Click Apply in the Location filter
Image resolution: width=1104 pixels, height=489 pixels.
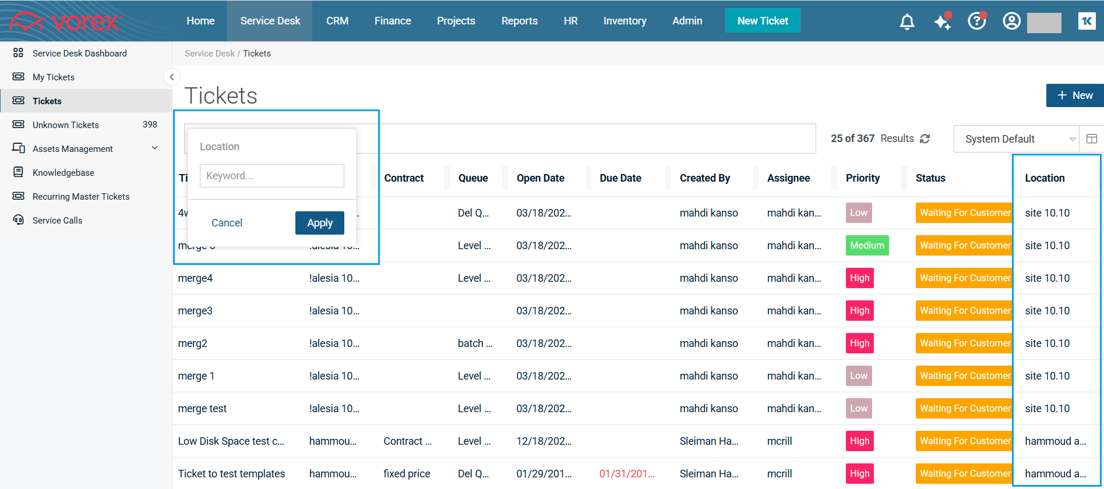[319, 223]
